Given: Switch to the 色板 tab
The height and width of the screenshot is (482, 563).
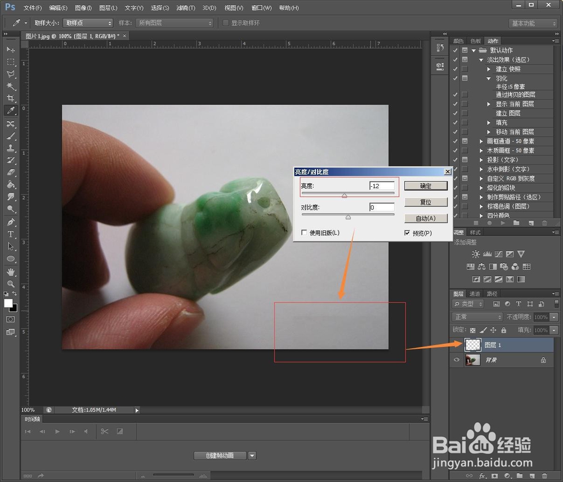Looking at the screenshot, I should [475, 41].
